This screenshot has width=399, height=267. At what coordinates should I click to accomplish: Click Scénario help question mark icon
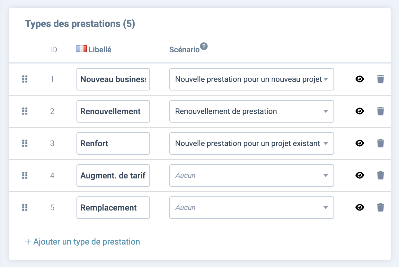[204, 46]
